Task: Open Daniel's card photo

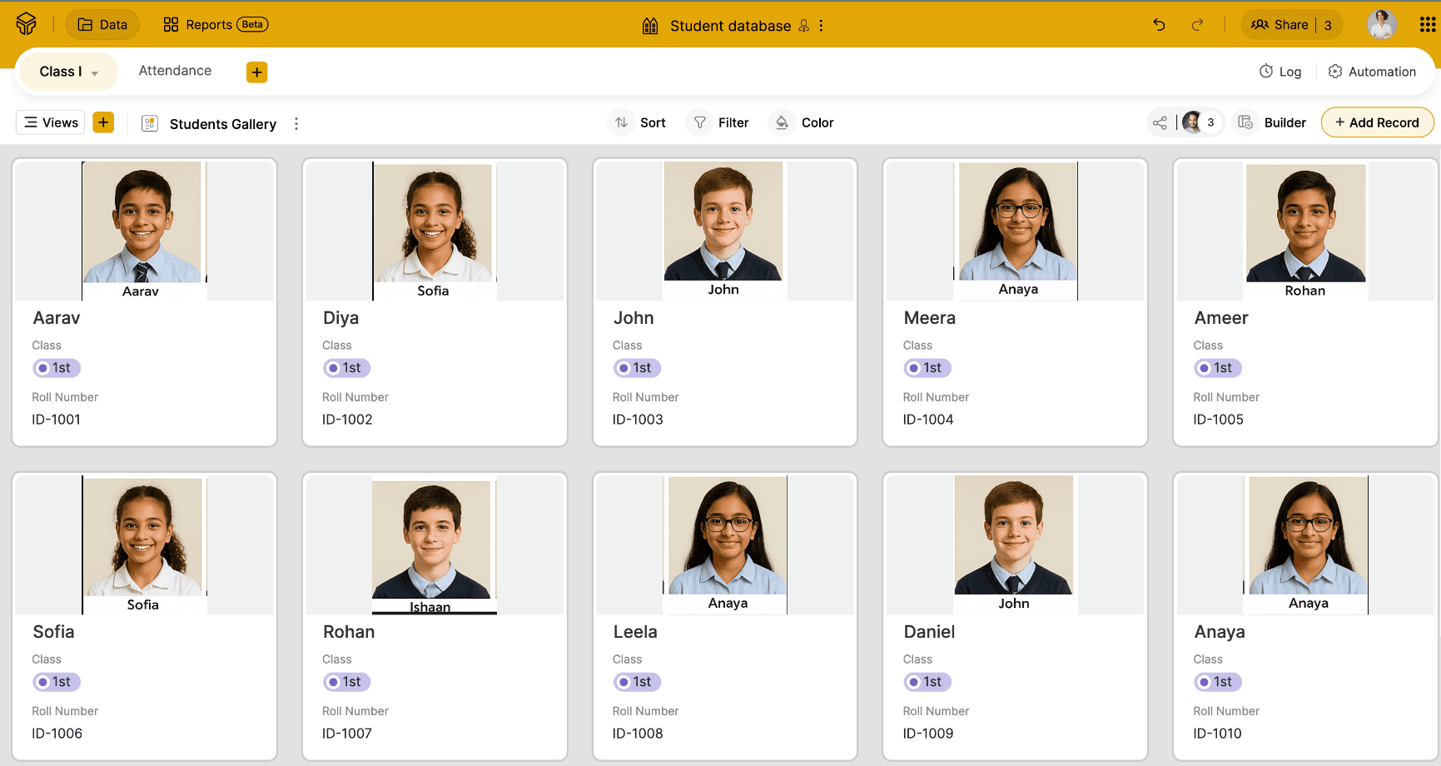Action: pyautogui.click(x=1015, y=545)
